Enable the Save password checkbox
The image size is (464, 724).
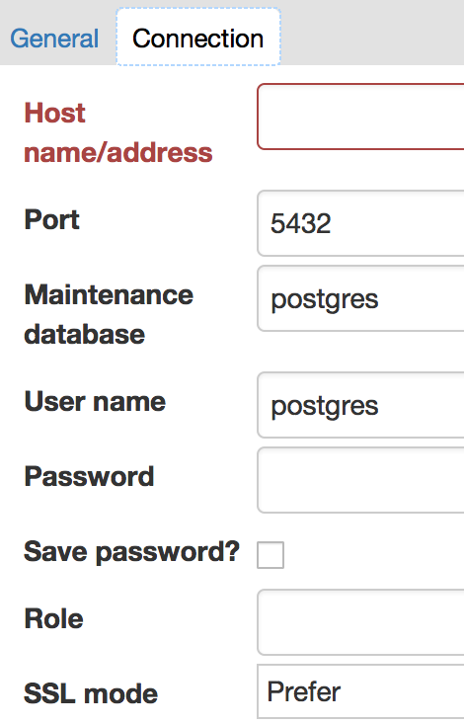[x=271, y=555]
